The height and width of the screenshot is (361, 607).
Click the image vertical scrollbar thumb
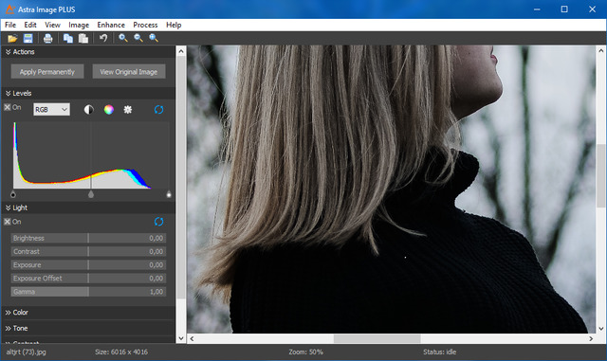tap(600, 175)
